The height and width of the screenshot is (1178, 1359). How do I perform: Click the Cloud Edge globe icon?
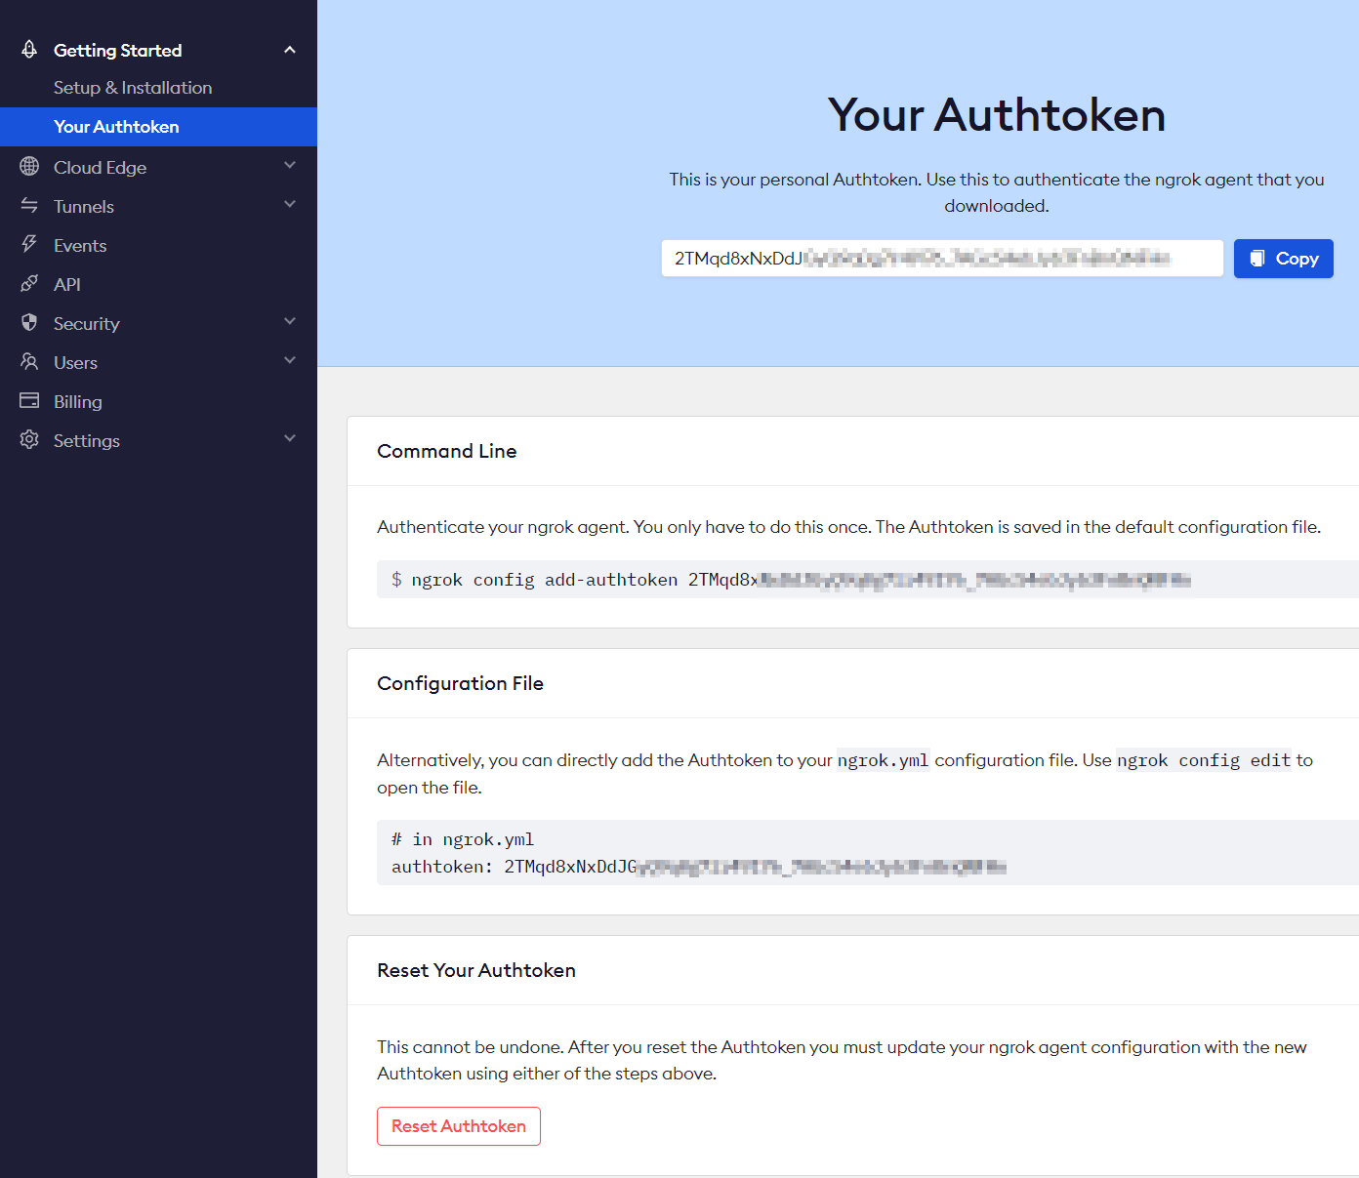(x=29, y=167)
